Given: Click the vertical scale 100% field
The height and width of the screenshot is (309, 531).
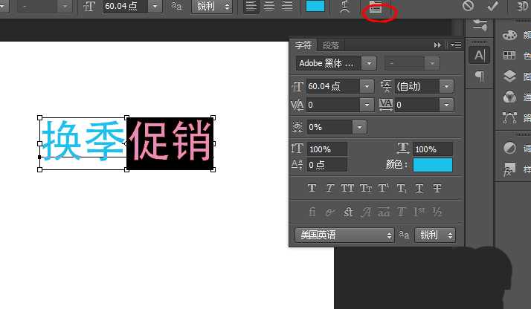Looking at the screenshot, I should point(325,149).
